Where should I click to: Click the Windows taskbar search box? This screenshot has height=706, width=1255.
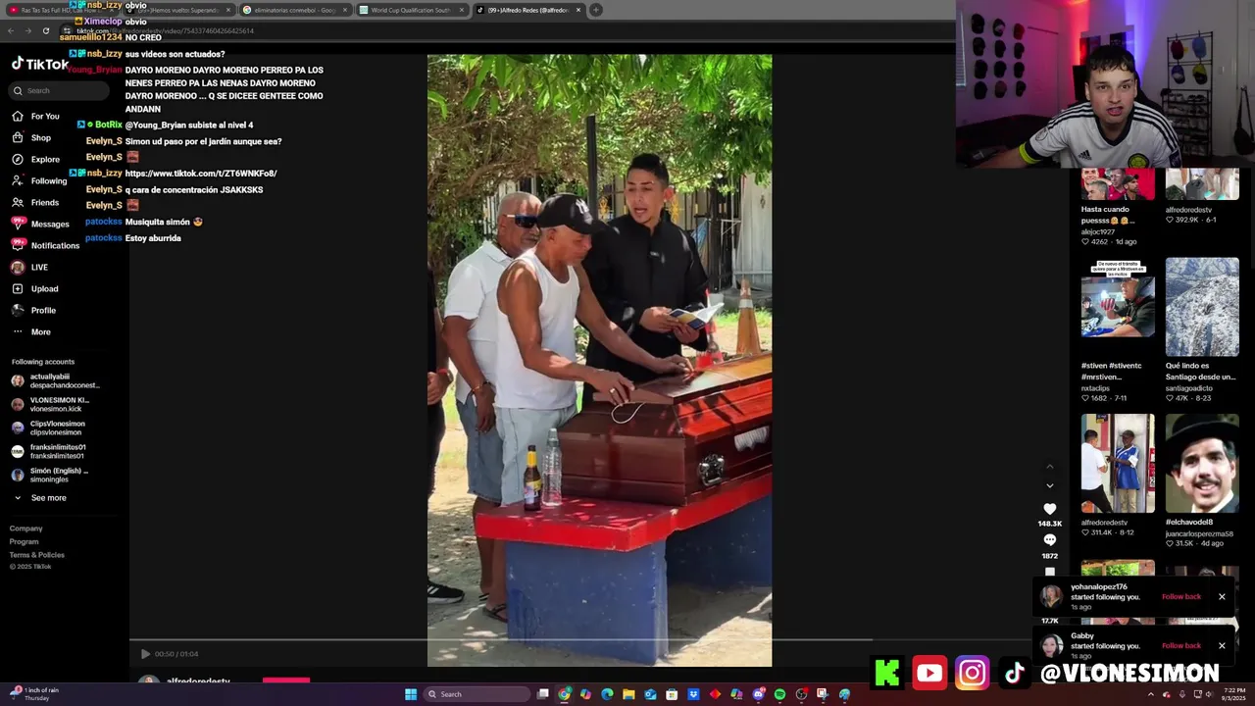point(476,694)
